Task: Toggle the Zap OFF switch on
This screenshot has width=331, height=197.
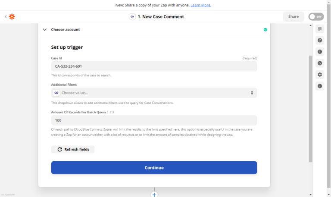Action: click(316, 17)
